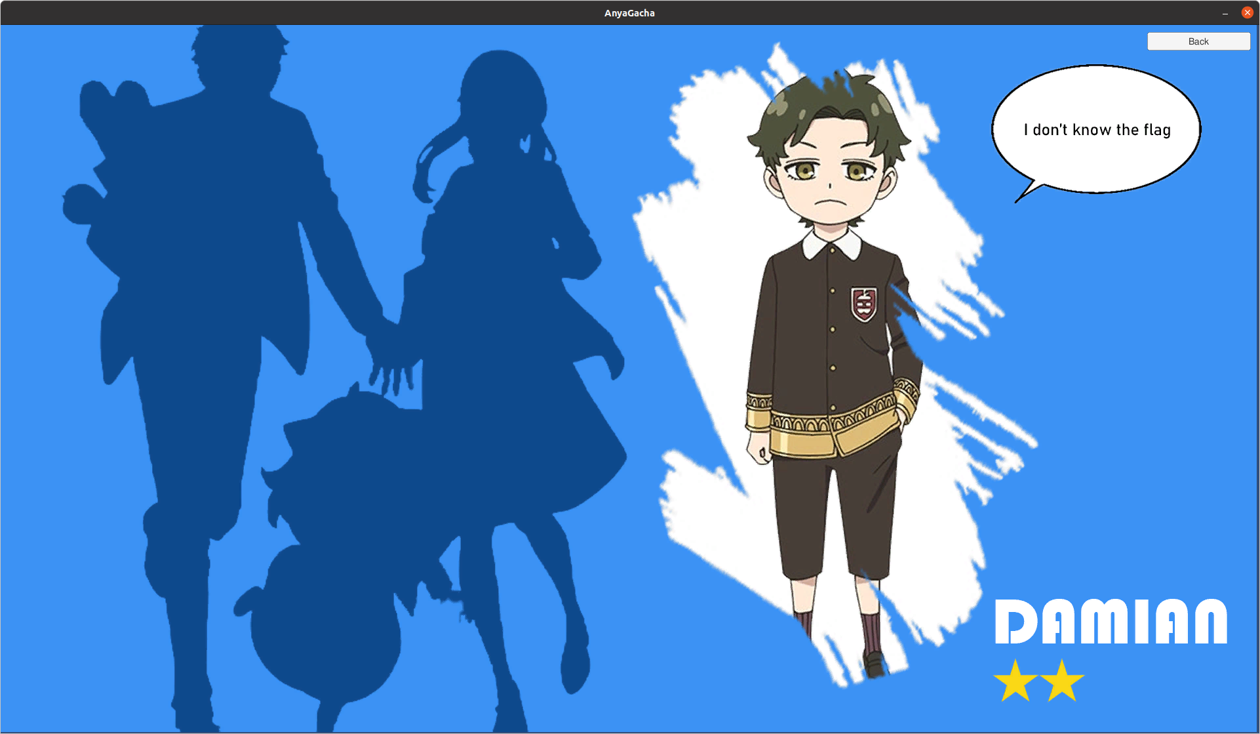Close the AnyaGacha window
Viewport: 1260px width, 734px height.
tap(1247, 12)
